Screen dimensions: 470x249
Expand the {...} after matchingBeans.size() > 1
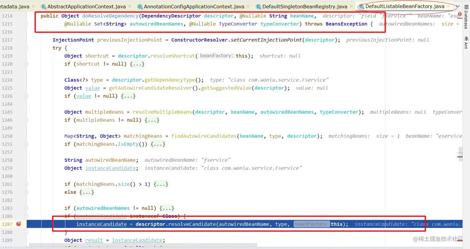161,184
